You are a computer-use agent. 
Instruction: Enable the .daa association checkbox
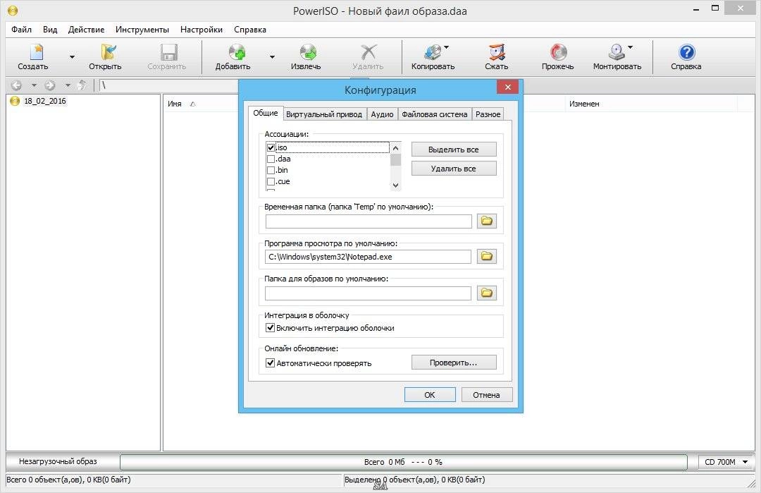tap(271, 159)
